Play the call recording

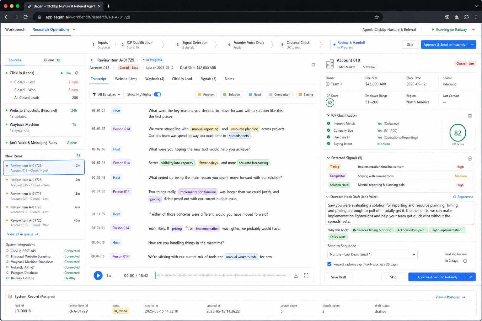pyautogui.click(x=98, y=276)
